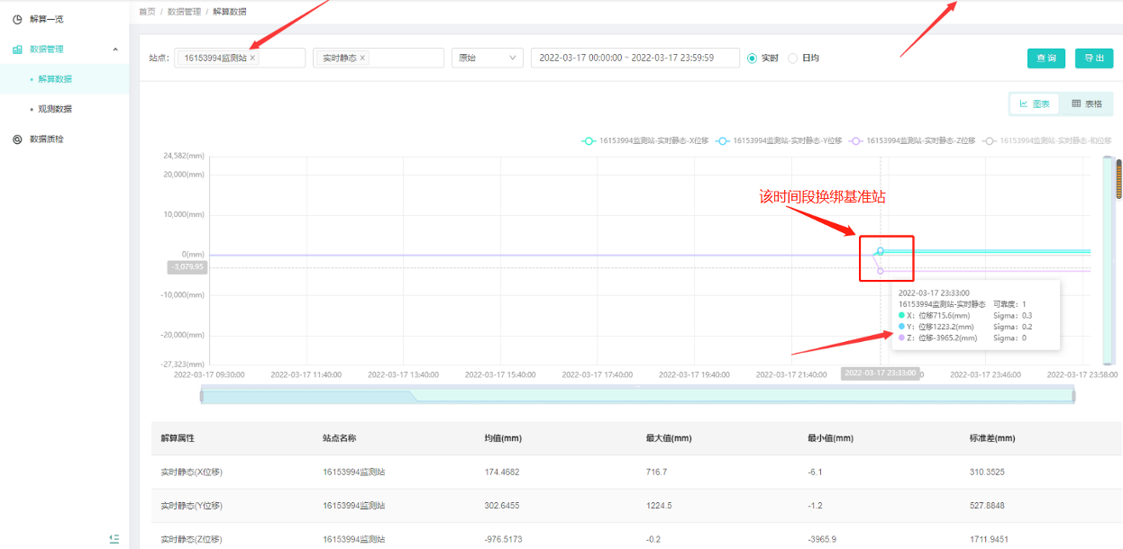Click the 解算一览 clock icon in sidebar
Image resolution: width=1123 pixels, height=549 pixels.
tap(17, 19)
